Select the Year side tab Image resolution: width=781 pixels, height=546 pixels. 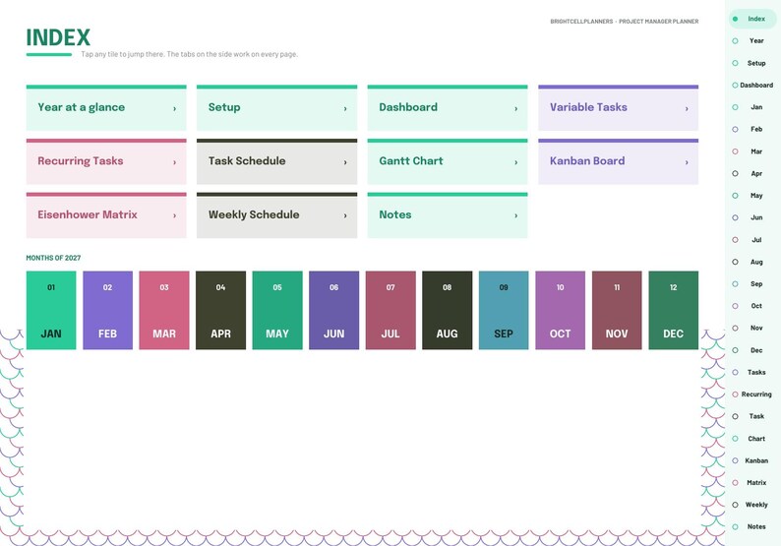[x=752, y=41]
